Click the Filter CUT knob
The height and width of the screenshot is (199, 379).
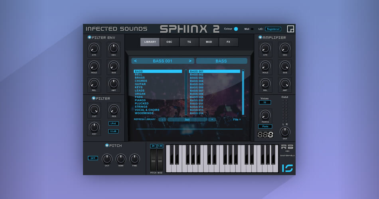[94, 109]
